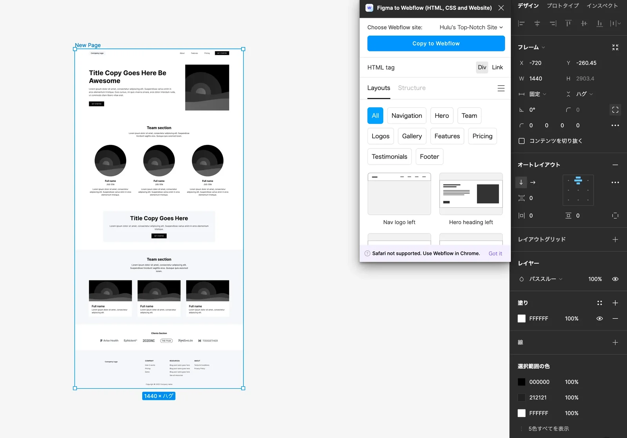Viewport: 627px width, 438px height.
Task: Toggle layer visibility eye icon
Action: 615,279
